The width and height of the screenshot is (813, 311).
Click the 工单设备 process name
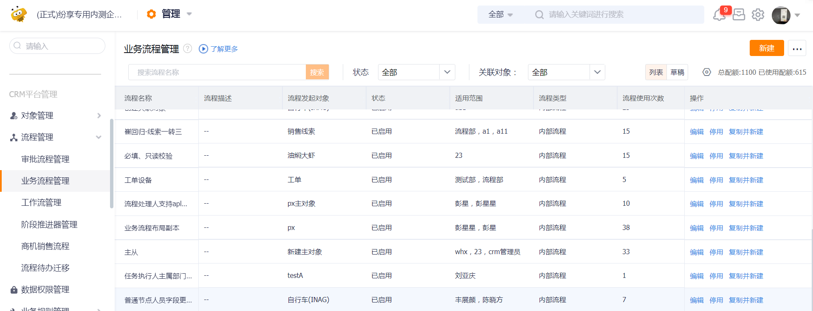pos(138,180)
